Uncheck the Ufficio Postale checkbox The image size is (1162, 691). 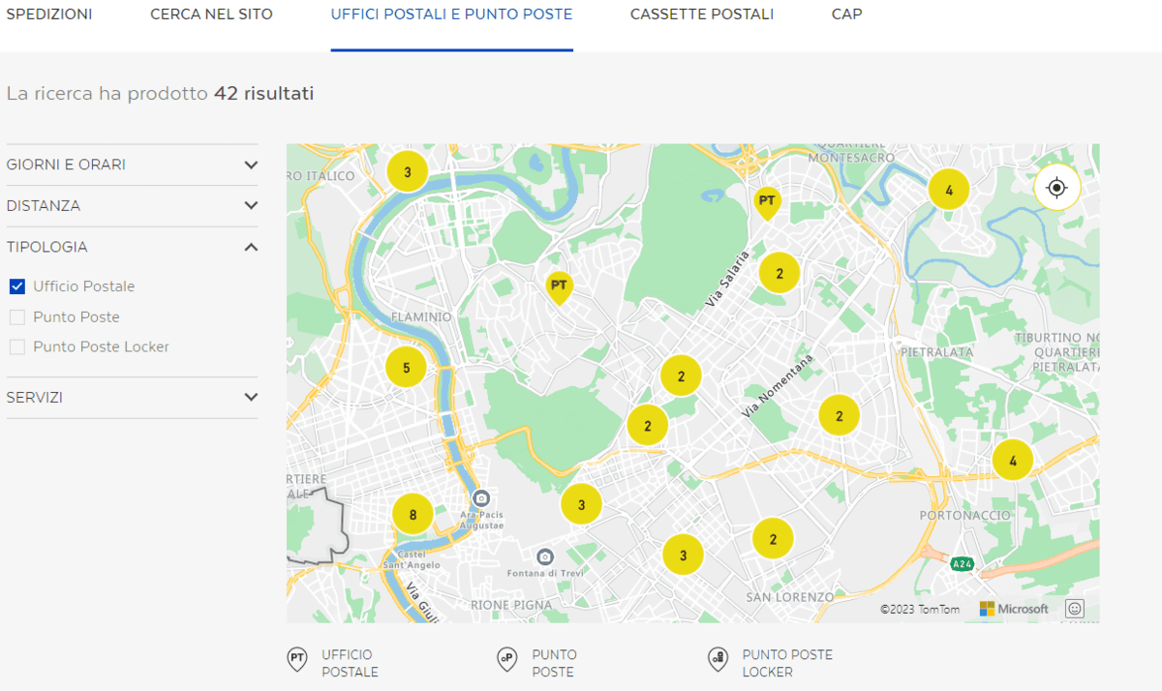pyautogui.click(x=17, y=286)
